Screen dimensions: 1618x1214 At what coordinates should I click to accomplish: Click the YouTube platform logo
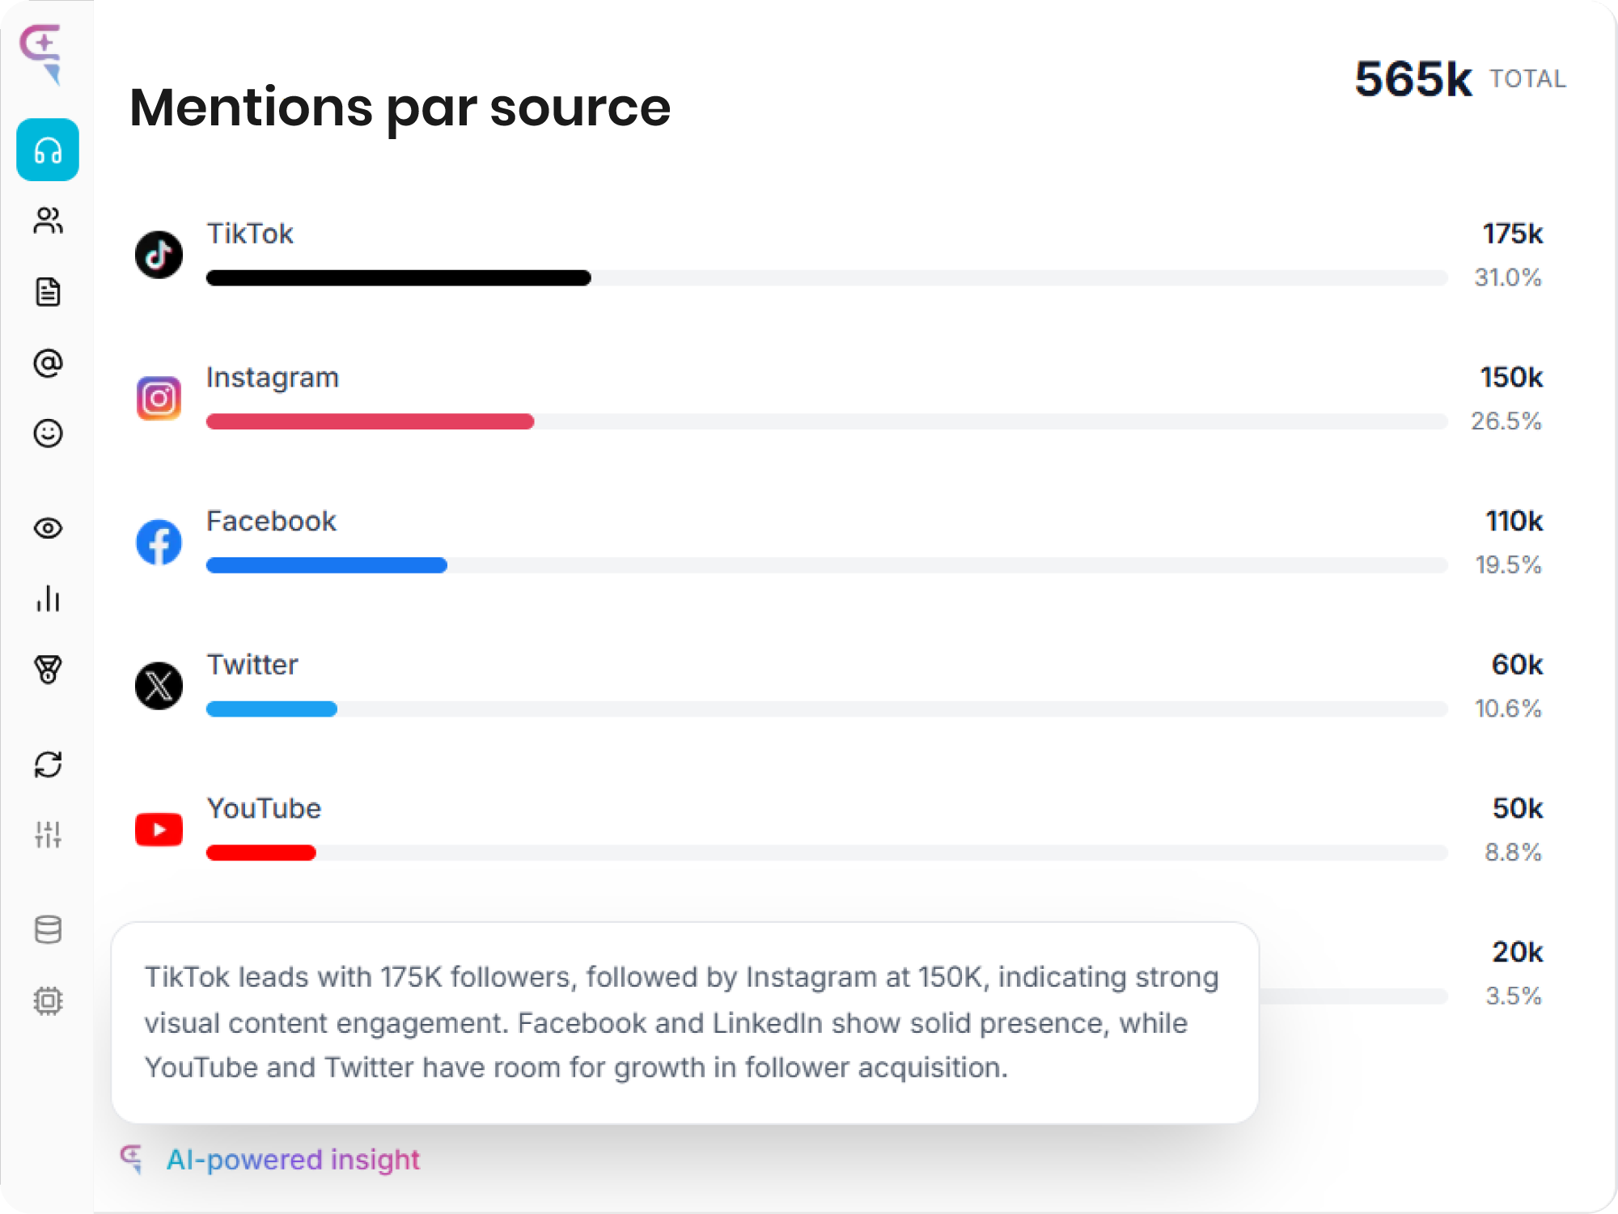point(159,828)
